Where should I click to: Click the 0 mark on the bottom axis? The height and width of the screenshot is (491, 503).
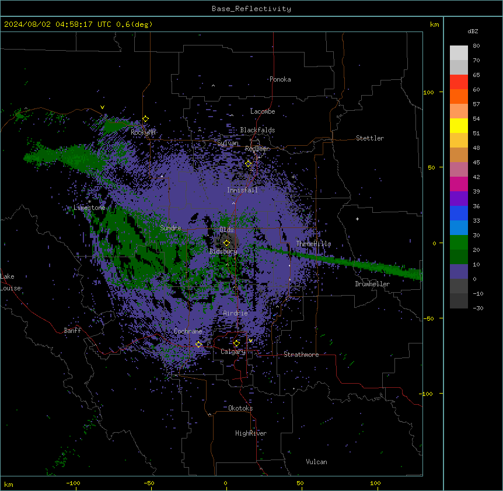pyautogui.click(x=225, y=483)
